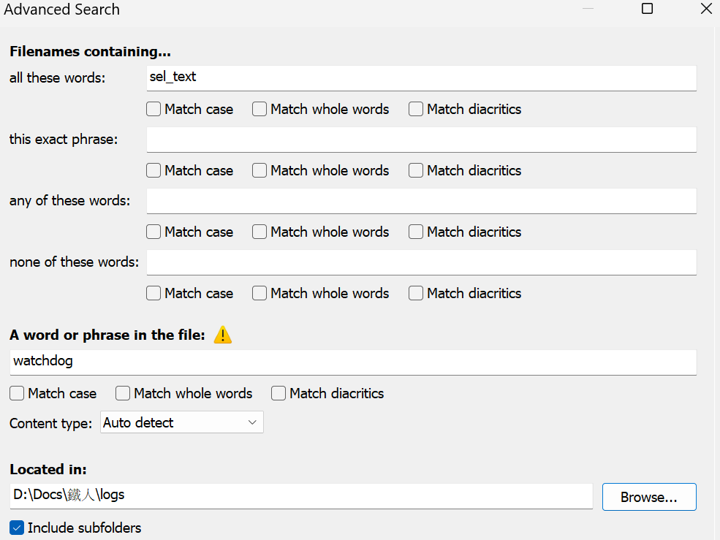Open the Content type dropdown
This screenshot has width=720, height=540.
click(181, 422)
